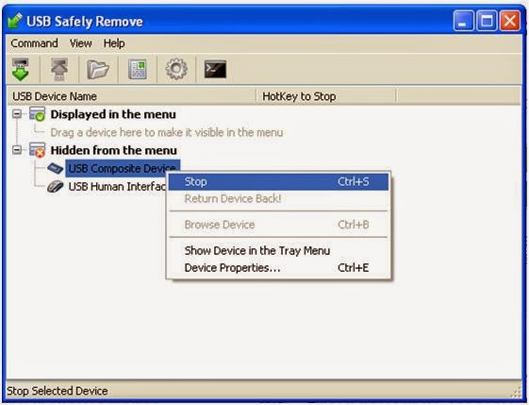Choose Return Device Back! in context menu
The height and width of the screenshot is (405, 529).
pos(279,198)
